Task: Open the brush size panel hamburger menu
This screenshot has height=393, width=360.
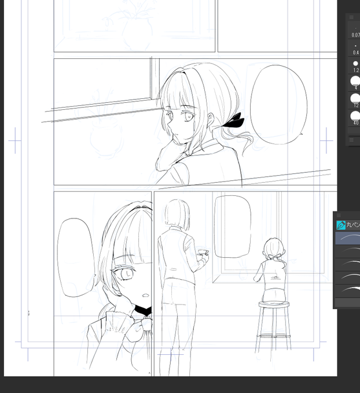Action: [x=351, y=17]
